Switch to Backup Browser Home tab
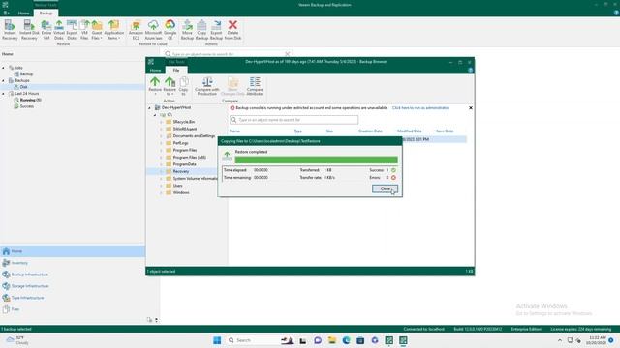The height and width of the screenshot is (348, 620). coord(155,71)
